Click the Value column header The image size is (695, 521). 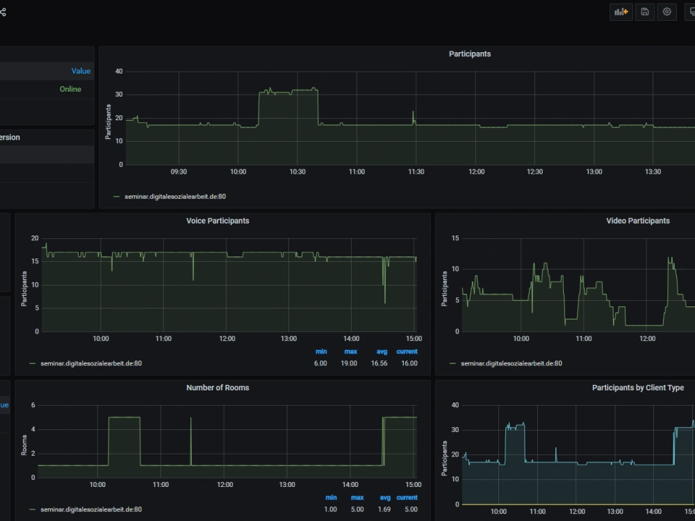[81, 71]
